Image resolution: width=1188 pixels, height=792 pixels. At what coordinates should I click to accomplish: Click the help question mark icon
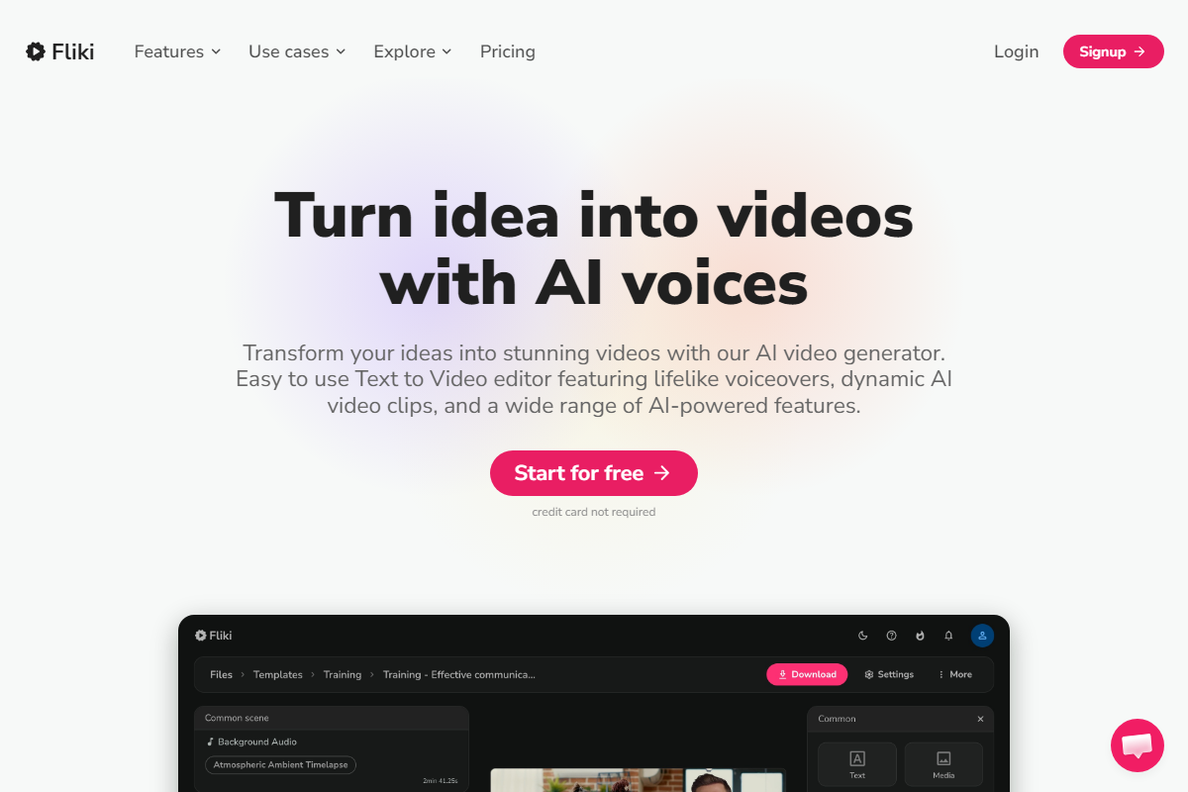tap(891, 636)
